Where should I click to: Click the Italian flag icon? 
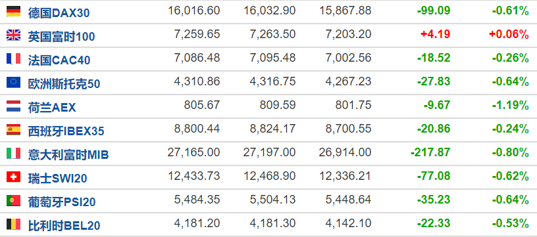coord(13,154)
